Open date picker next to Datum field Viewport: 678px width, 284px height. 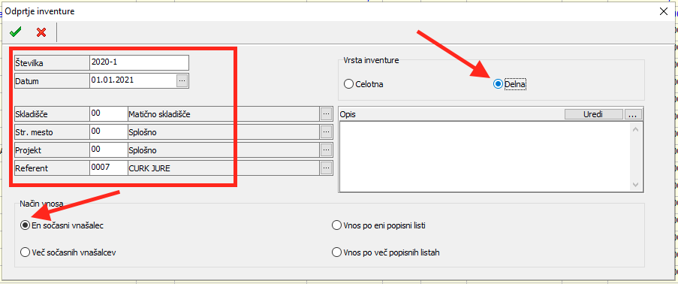click(182, 80)
